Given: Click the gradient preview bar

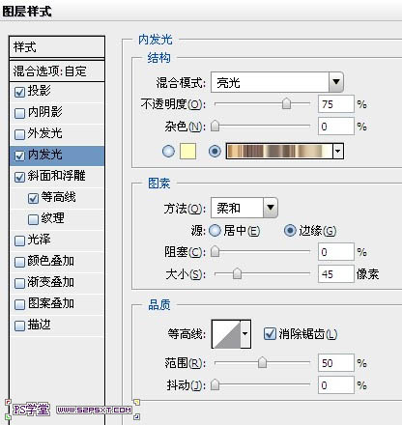Looking at the screenshot, I should click(x=279, y=151).
